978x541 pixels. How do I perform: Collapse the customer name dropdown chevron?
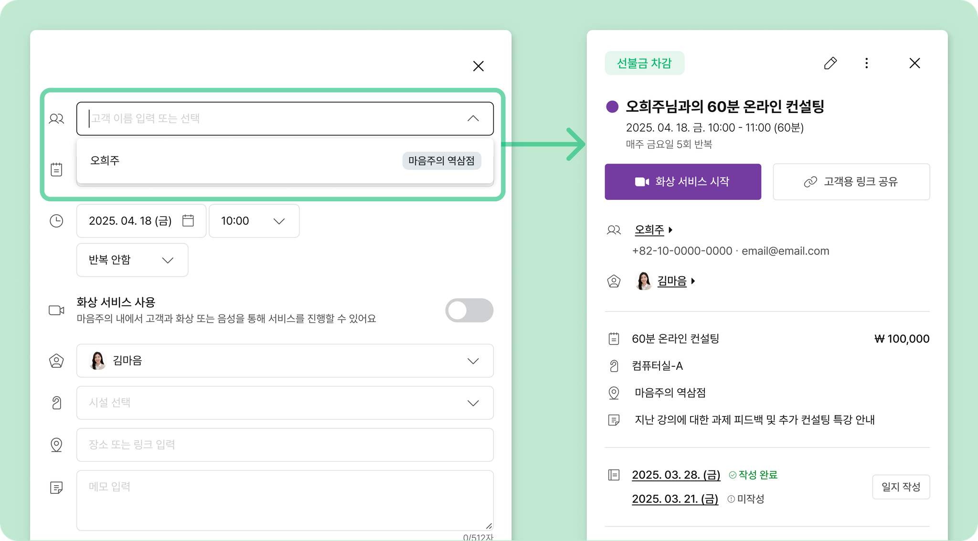tap(473, 118)
